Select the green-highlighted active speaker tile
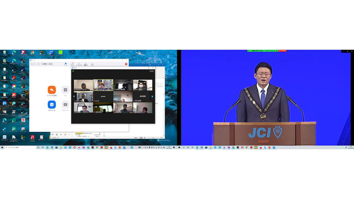 click(103, 85)
